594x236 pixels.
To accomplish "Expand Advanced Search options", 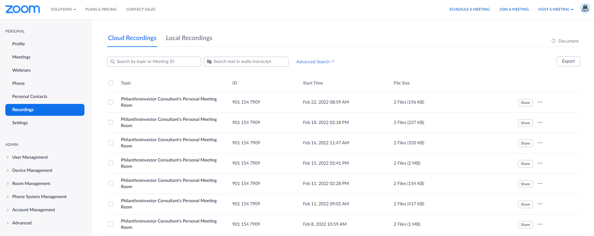I will tap(316, 62).
